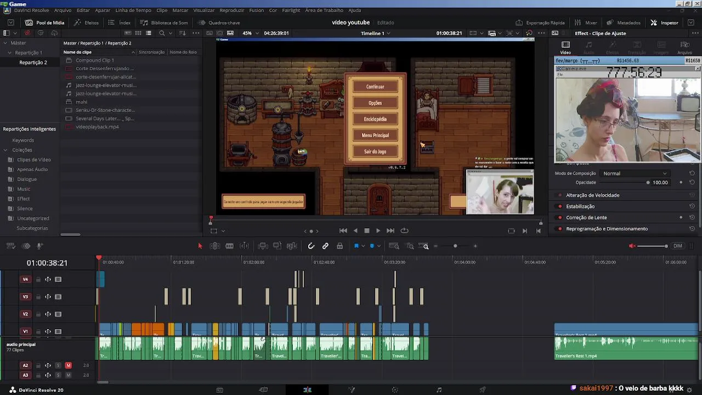The height and width of the screenshot is (395, 702).
Task: Toggle auto track selector on V2
Action: click(x=48, y=314)
